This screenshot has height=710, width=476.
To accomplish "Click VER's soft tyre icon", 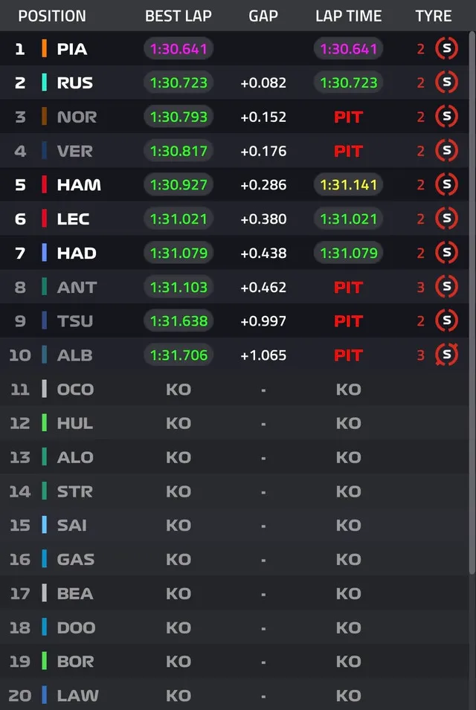I will [x=446, y=150].
